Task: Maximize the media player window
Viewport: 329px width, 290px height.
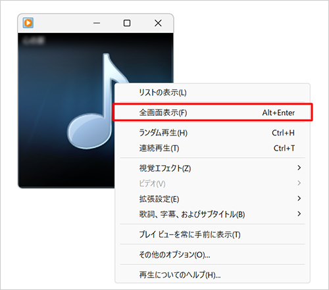Action: tap(127, 23)
